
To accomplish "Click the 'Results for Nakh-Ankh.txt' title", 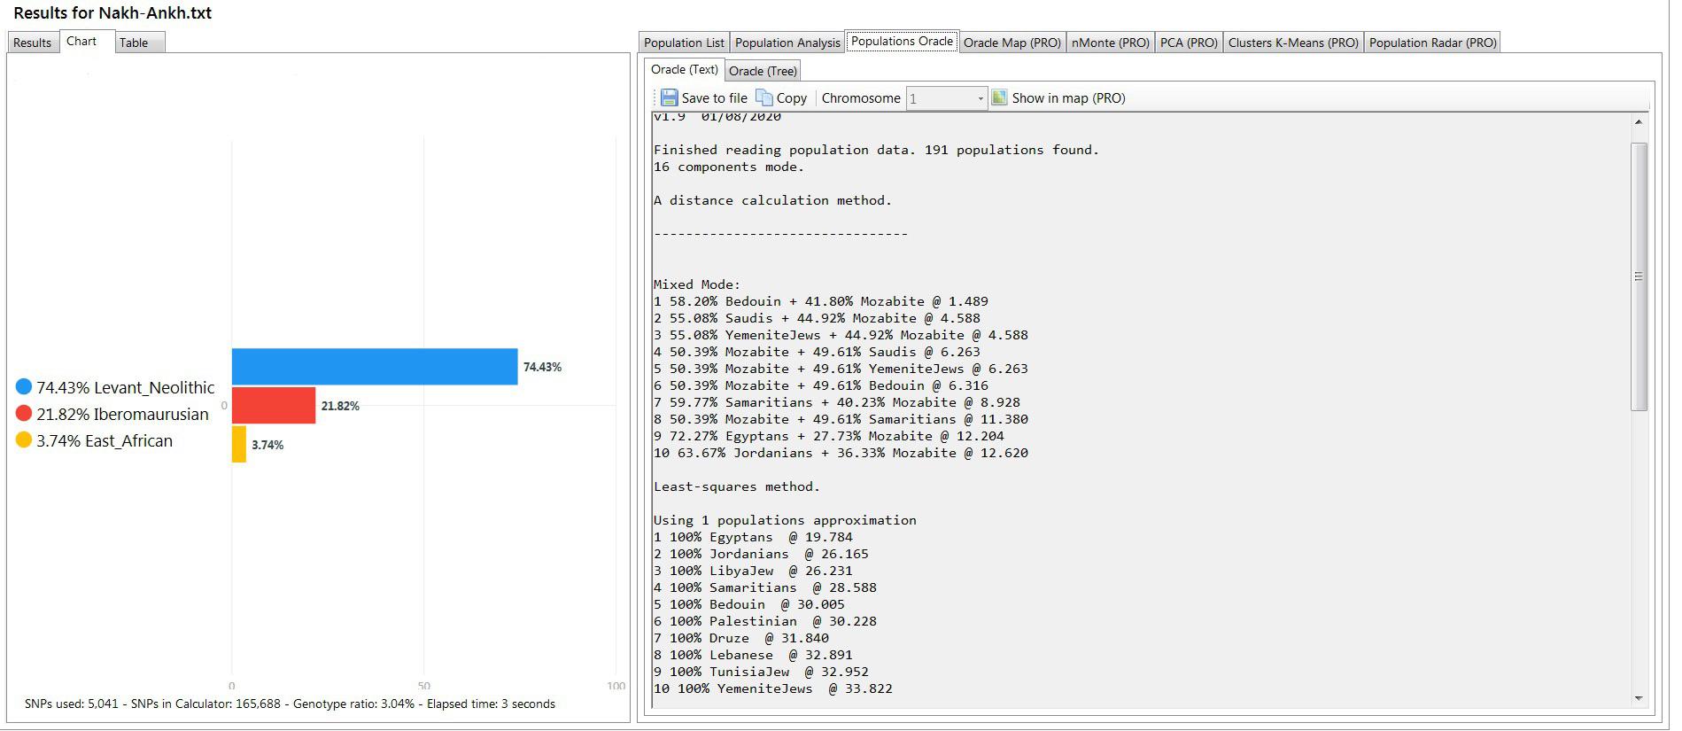I will point(112,13).
